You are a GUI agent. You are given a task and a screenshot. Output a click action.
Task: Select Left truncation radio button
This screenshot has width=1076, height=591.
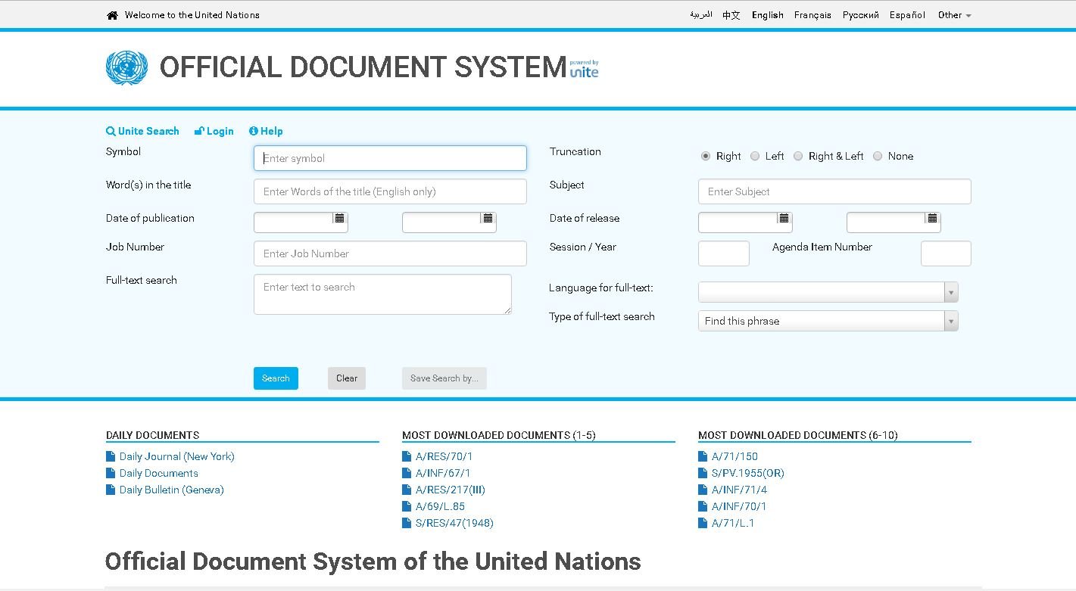(x=755, y=156)
